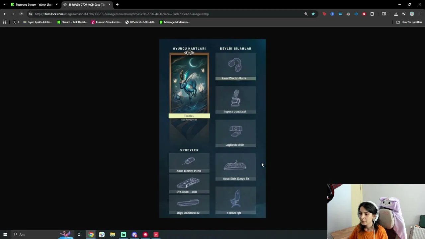Open the glasses-face extension icon
The height and width of the screenshot is (239, 425).
(x=348, y=14)
